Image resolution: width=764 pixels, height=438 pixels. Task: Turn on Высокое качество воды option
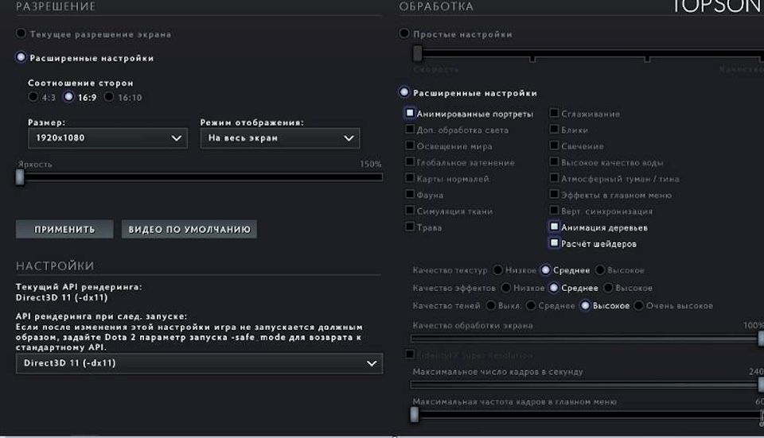point(554,162)
